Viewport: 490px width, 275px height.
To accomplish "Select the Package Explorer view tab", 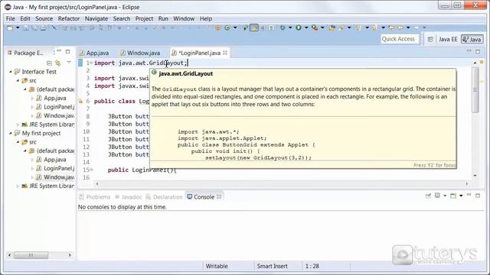I will (25, 53).
